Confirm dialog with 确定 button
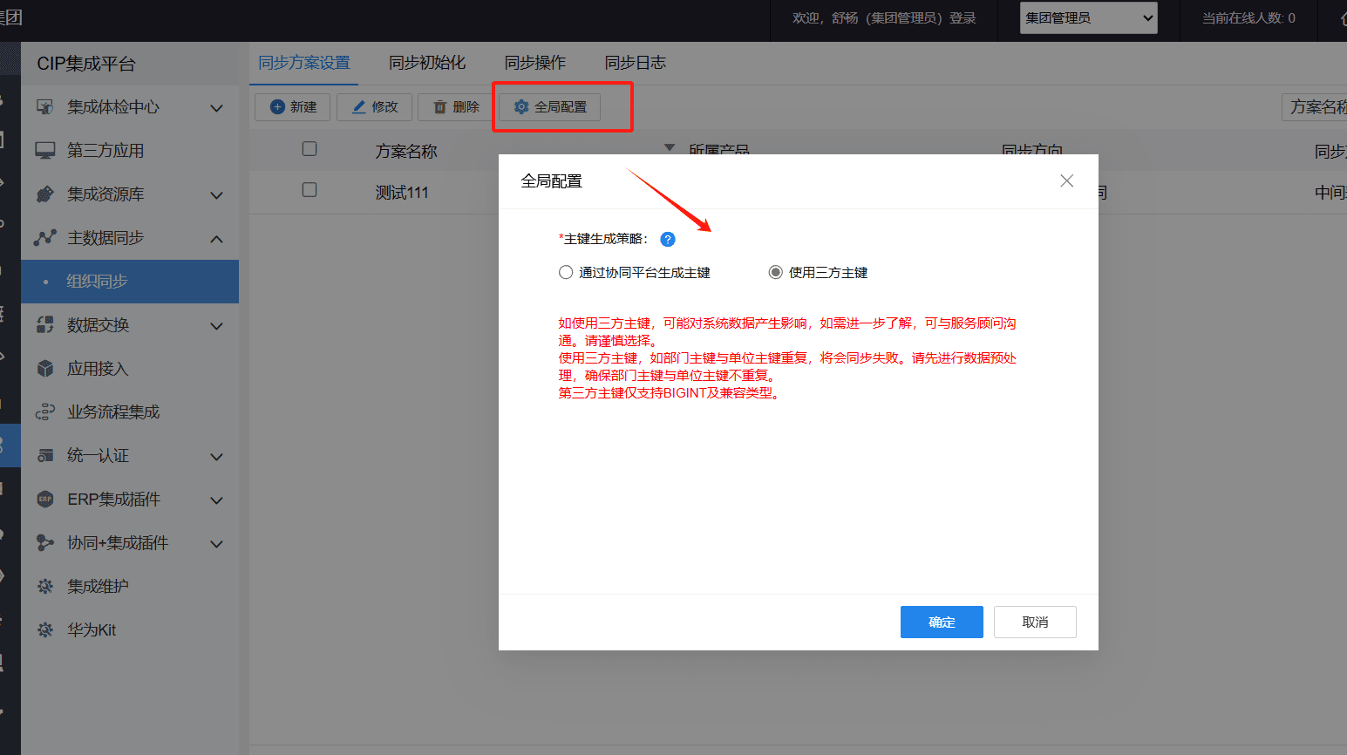The image size is (1347, 755). pyautogui.click(x=942, y=622)
